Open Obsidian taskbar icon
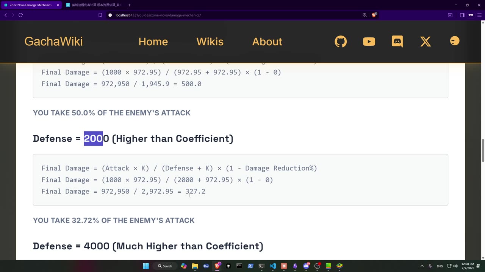The image size is (485, 272). (295, 266)
